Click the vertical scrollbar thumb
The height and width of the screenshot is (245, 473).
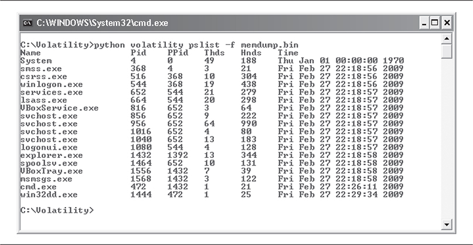tap(447, 51)
